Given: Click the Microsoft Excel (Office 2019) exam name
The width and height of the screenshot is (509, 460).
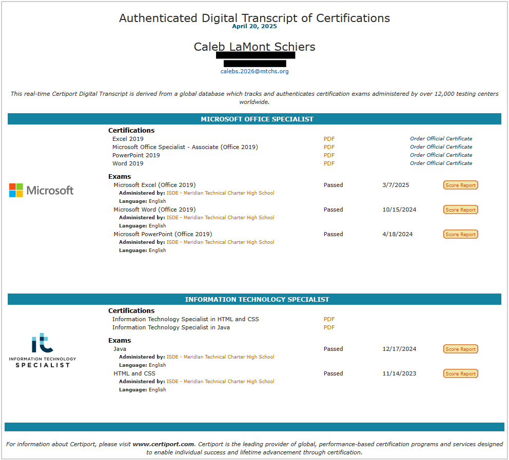Looking at the screenshot, I should click(x=154, y=185).
